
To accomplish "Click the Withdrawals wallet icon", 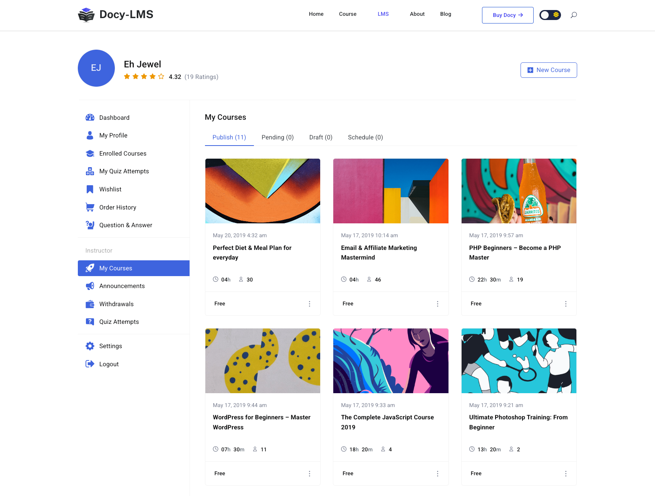I will point(90,304).
